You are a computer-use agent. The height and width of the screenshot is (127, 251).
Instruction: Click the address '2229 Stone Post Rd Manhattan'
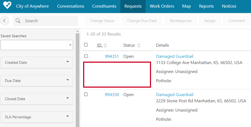click(201, 101)
